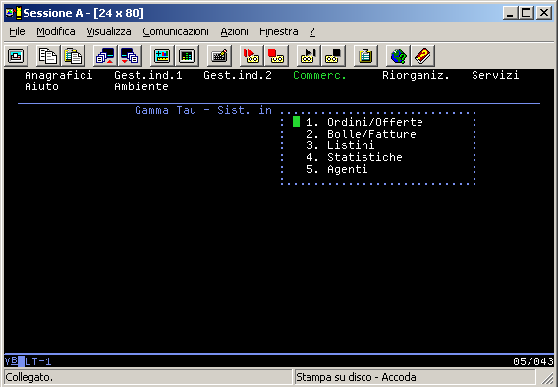Viewport: 558px width, 387px height.
Task: Open the Comunicazioni menu
Action: click(176, 31)
